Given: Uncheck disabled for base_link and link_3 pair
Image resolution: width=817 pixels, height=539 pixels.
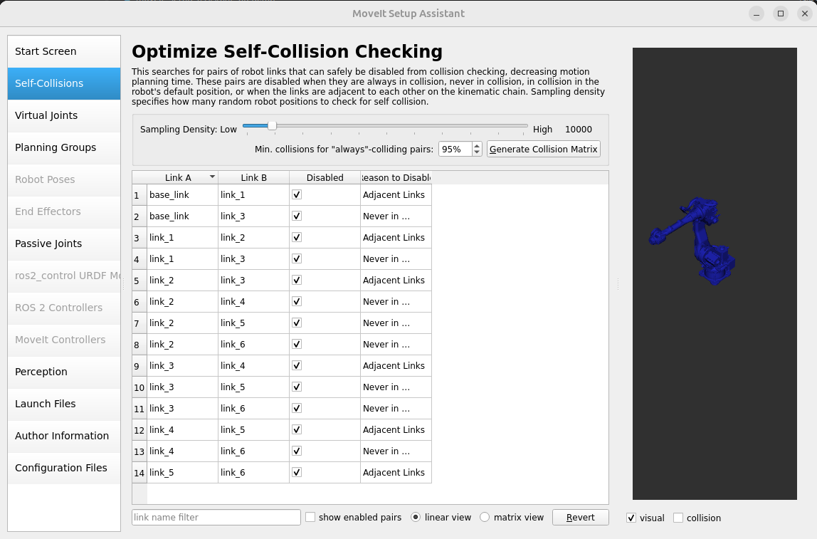Looking at the screenshot, I should [297, 216].
